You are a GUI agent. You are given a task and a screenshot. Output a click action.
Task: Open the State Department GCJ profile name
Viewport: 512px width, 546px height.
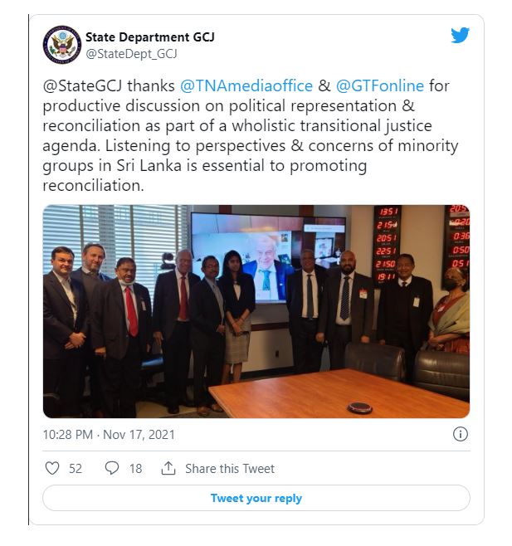click(149, 37)
